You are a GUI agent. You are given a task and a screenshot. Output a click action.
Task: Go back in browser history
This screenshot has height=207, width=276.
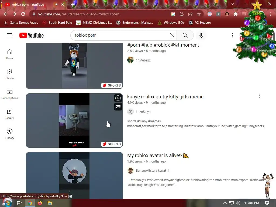pyautogui.click(x=6, y=14)
